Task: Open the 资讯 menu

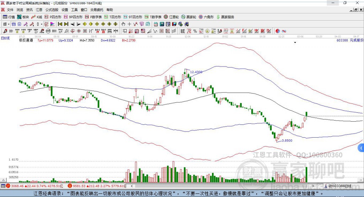Action: [29, 10]
